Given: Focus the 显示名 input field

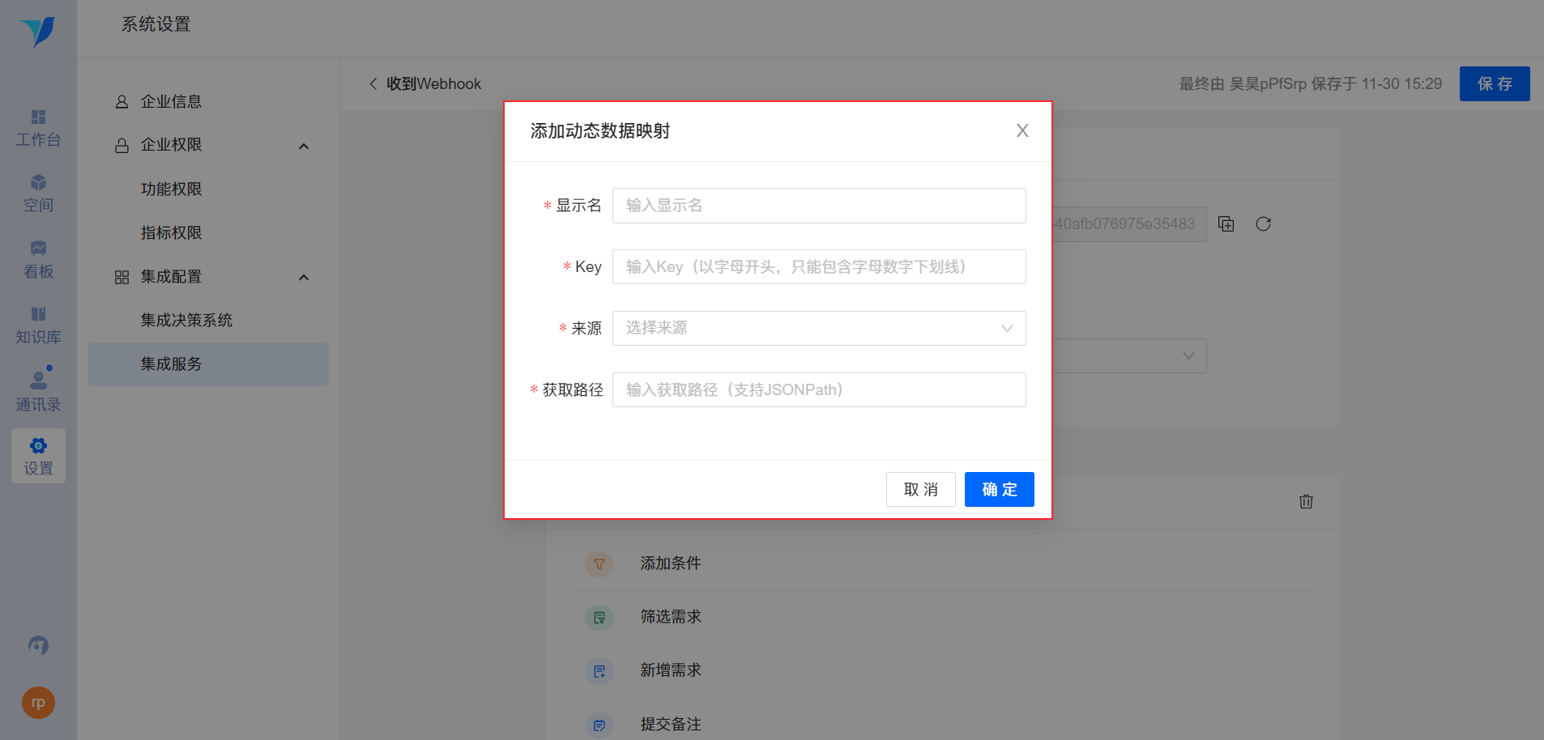Looking at the screenshot, I should tap(819, 206).
